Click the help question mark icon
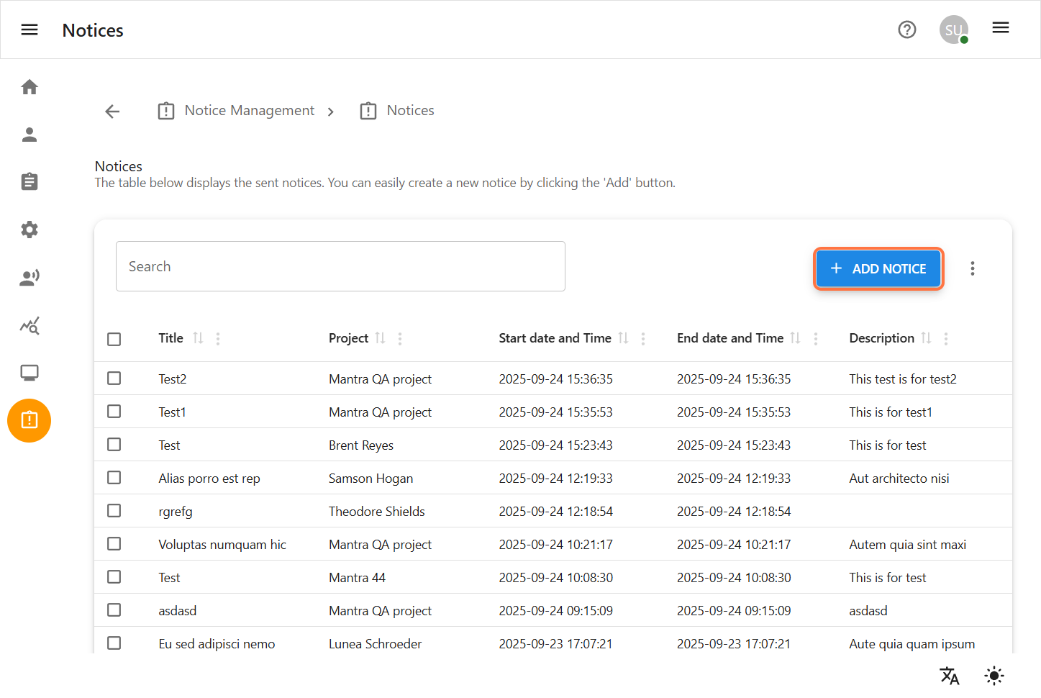 click(x=906, y=30)
